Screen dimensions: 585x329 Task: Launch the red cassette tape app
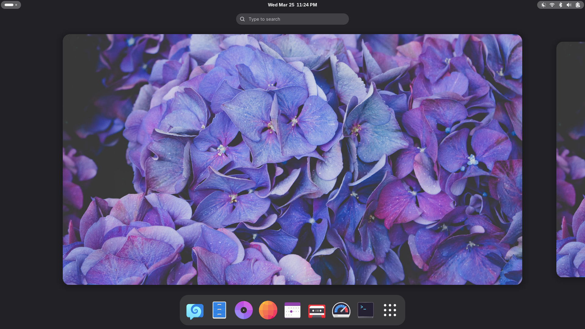[x=317, y=310]
